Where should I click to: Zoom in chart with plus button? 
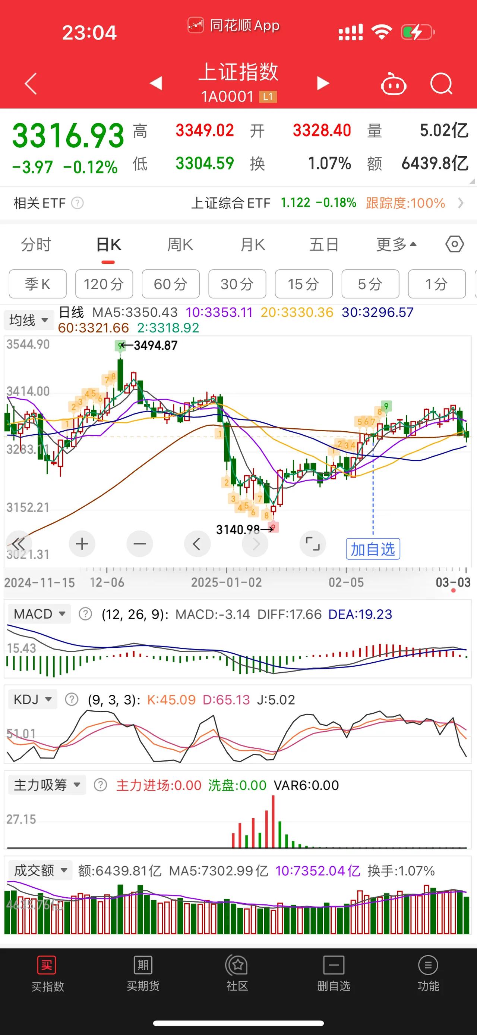pyautogui.click(x=82, y=544)
